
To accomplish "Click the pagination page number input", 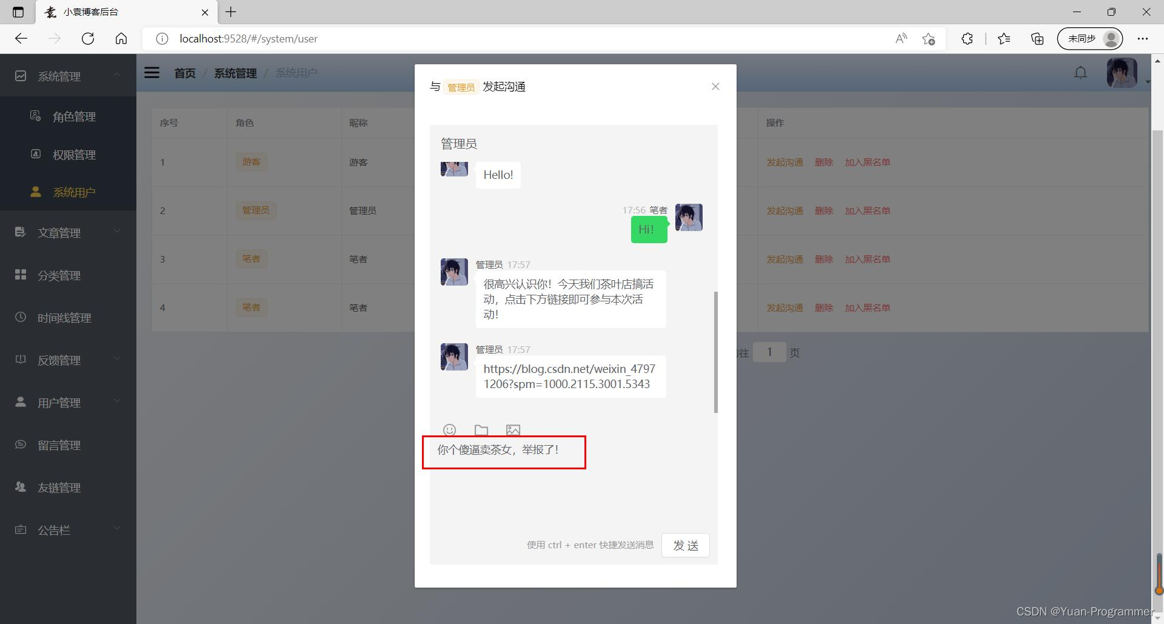I will [769, 352].
